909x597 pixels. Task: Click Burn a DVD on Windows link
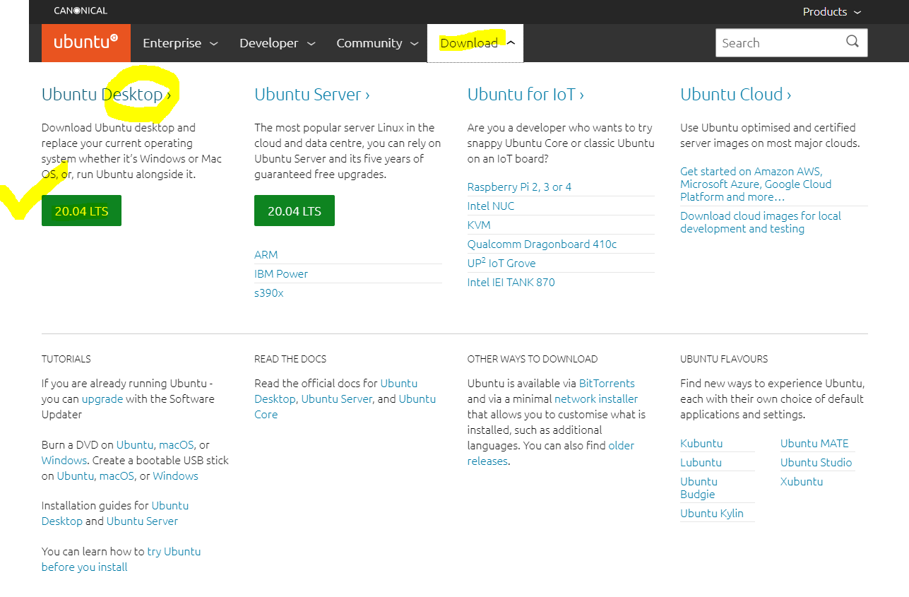tap(64, 460)
